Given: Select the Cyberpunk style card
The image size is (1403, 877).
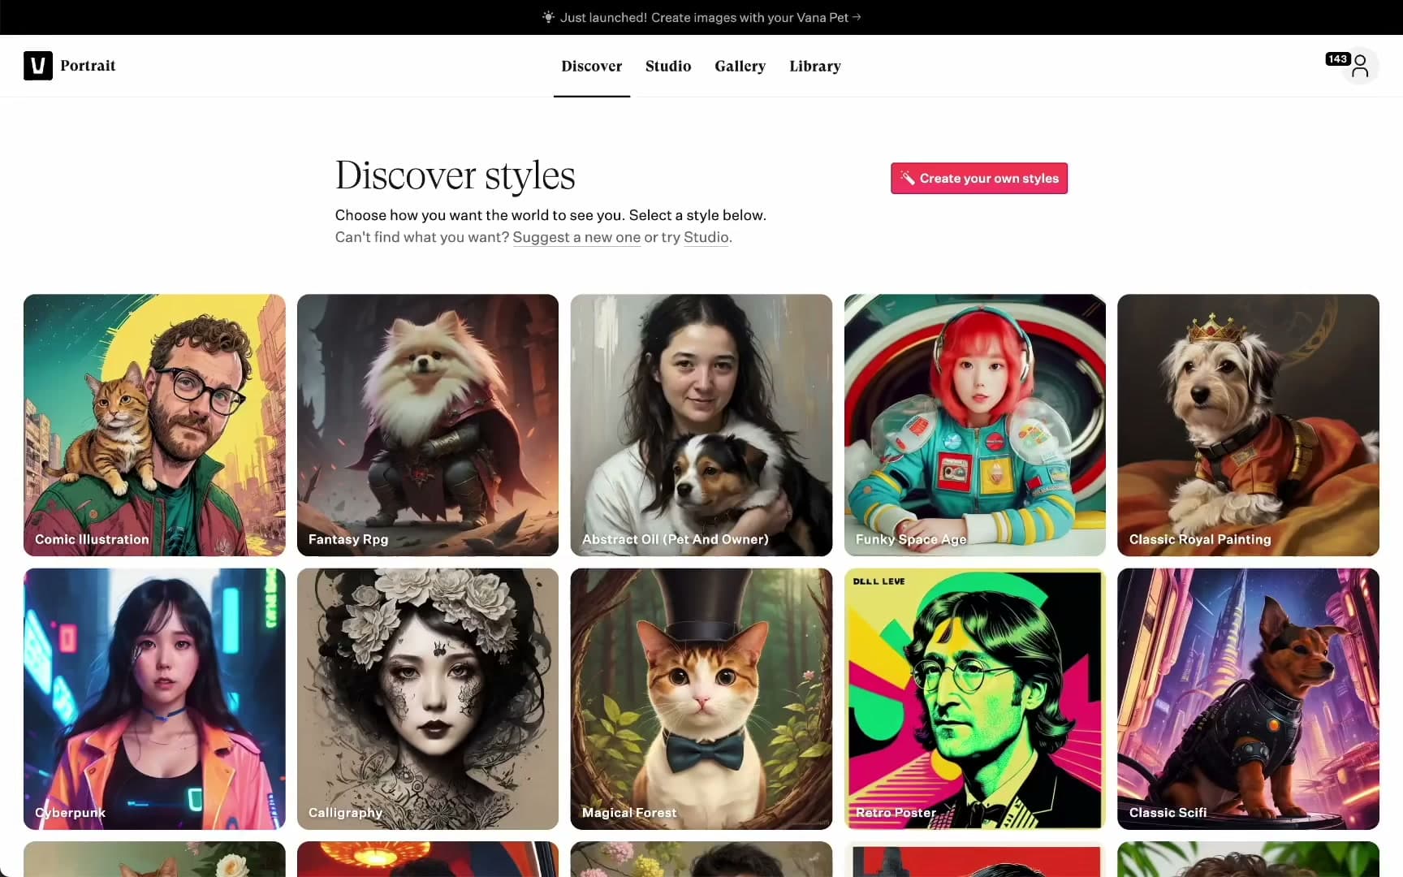Looking at the screenshot, I should [x=154, y=698].
